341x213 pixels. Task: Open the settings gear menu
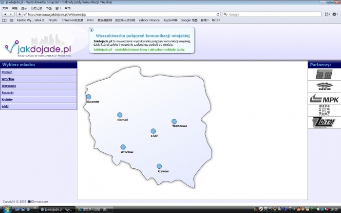tap(335, 14)
